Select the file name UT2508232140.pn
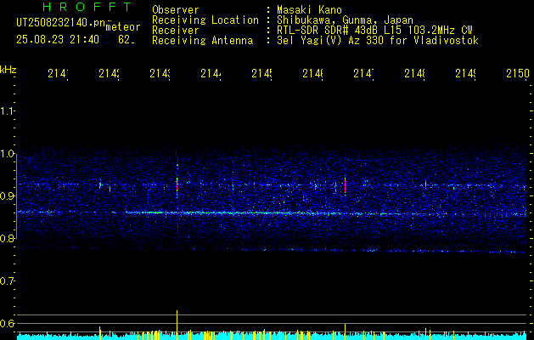Screen dimensions: 534x340 (x=61, y=23)
